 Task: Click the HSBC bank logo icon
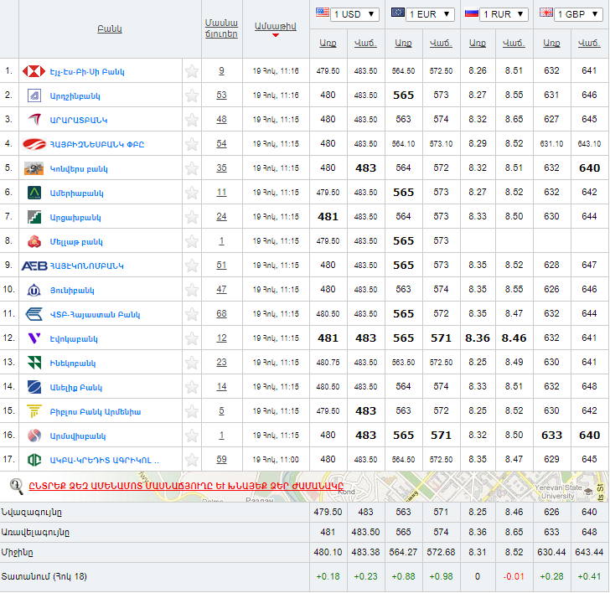point(34,71)
